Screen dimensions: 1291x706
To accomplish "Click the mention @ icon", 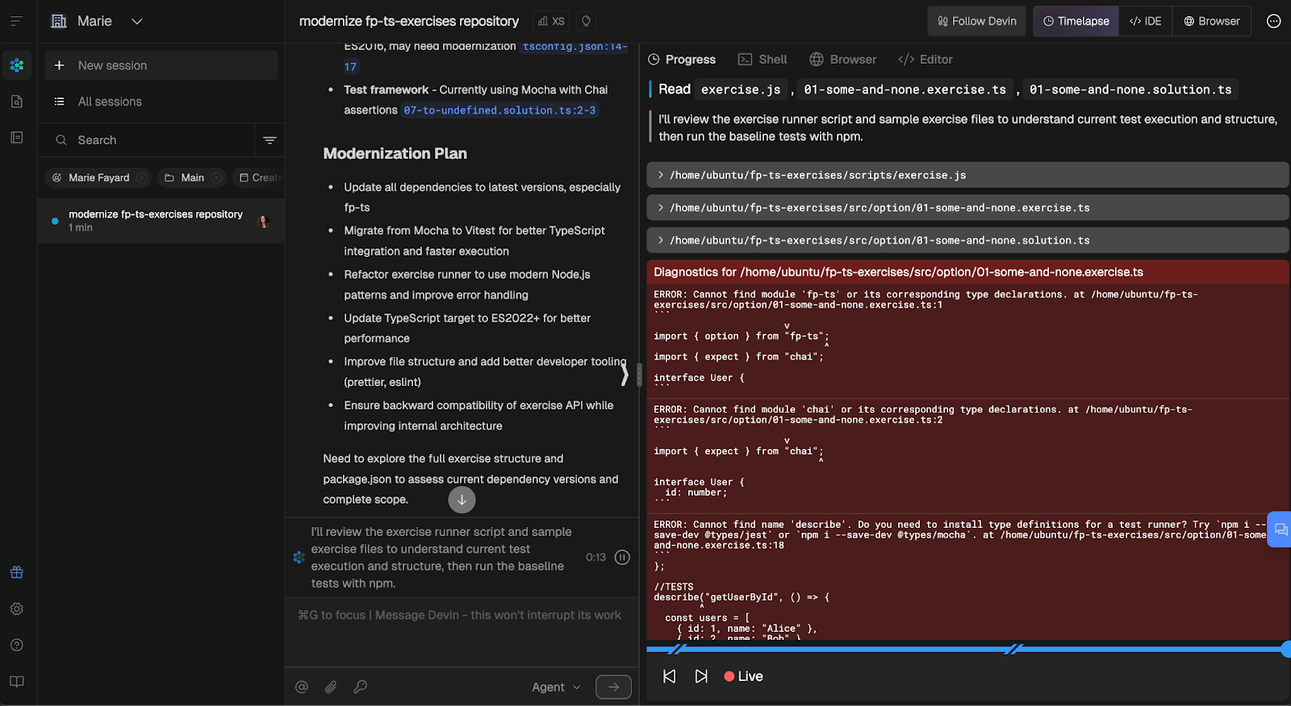I will click(x=302, y=687).
